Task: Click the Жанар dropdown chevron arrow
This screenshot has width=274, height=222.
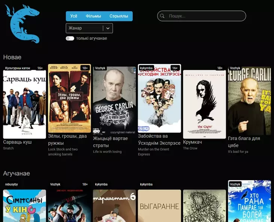Action: (108, 28)
